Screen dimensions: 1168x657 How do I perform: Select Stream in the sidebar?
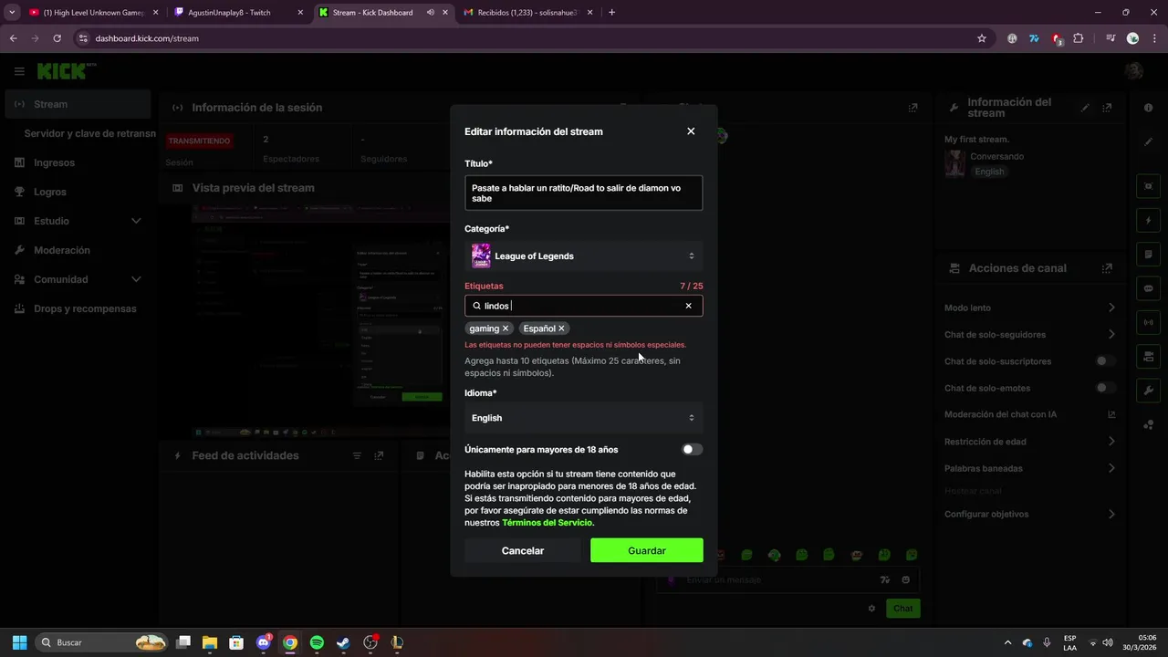(x=77, y=104)
